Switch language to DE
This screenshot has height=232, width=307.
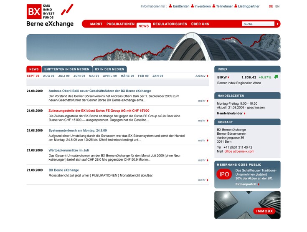point(271,6)
